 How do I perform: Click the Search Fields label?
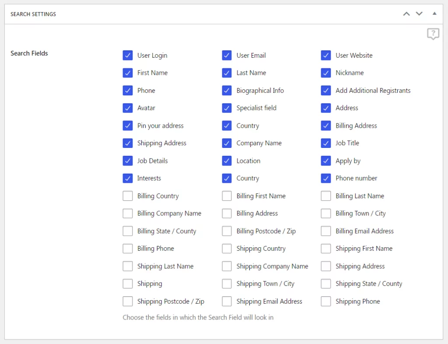29,53
